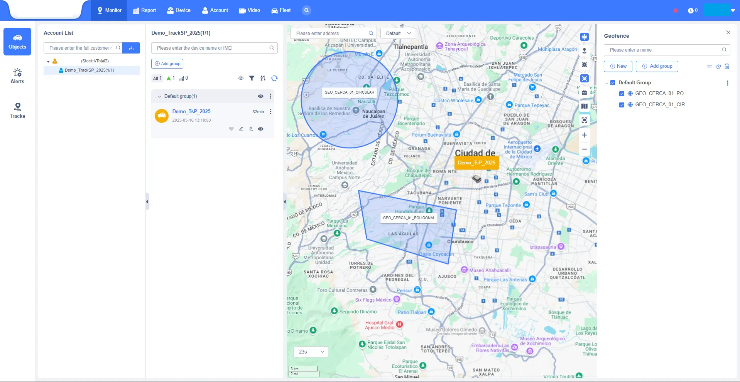Click the refresh devices icon

274,78
